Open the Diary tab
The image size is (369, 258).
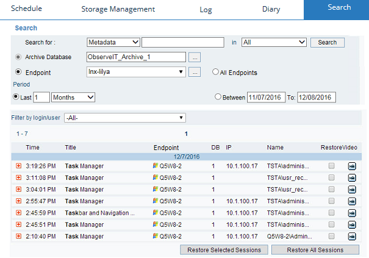271,10
